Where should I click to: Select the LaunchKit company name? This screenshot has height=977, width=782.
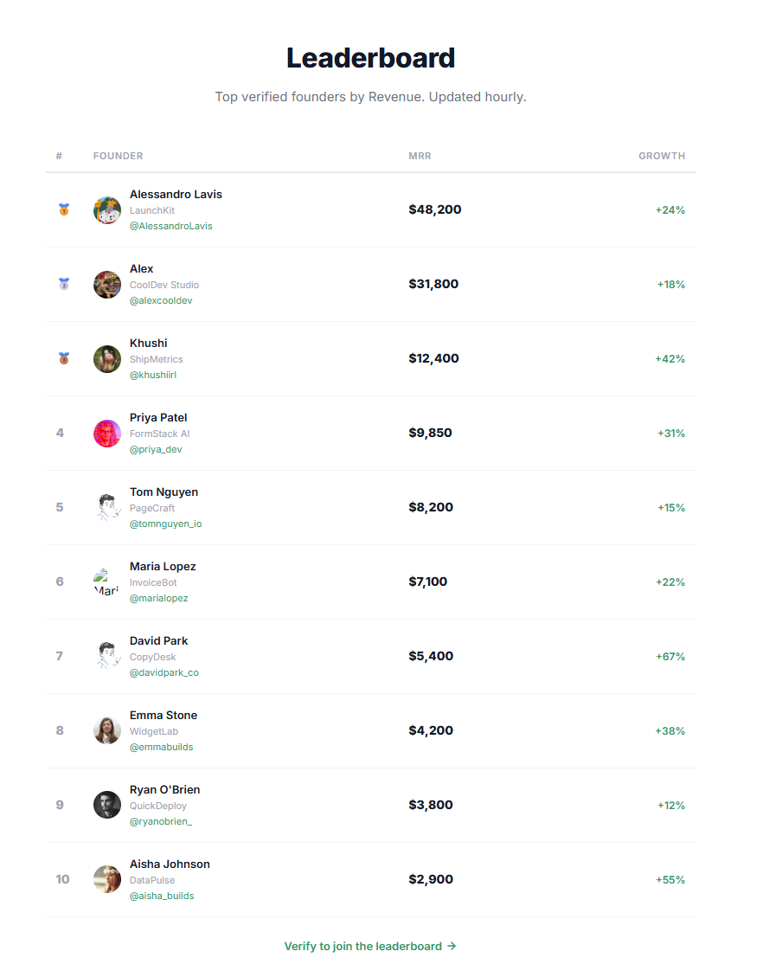coord(152,210)
